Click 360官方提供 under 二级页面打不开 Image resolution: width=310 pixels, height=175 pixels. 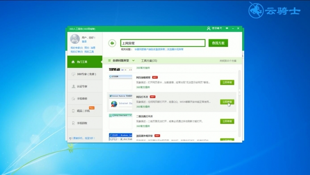coord(143,126)
